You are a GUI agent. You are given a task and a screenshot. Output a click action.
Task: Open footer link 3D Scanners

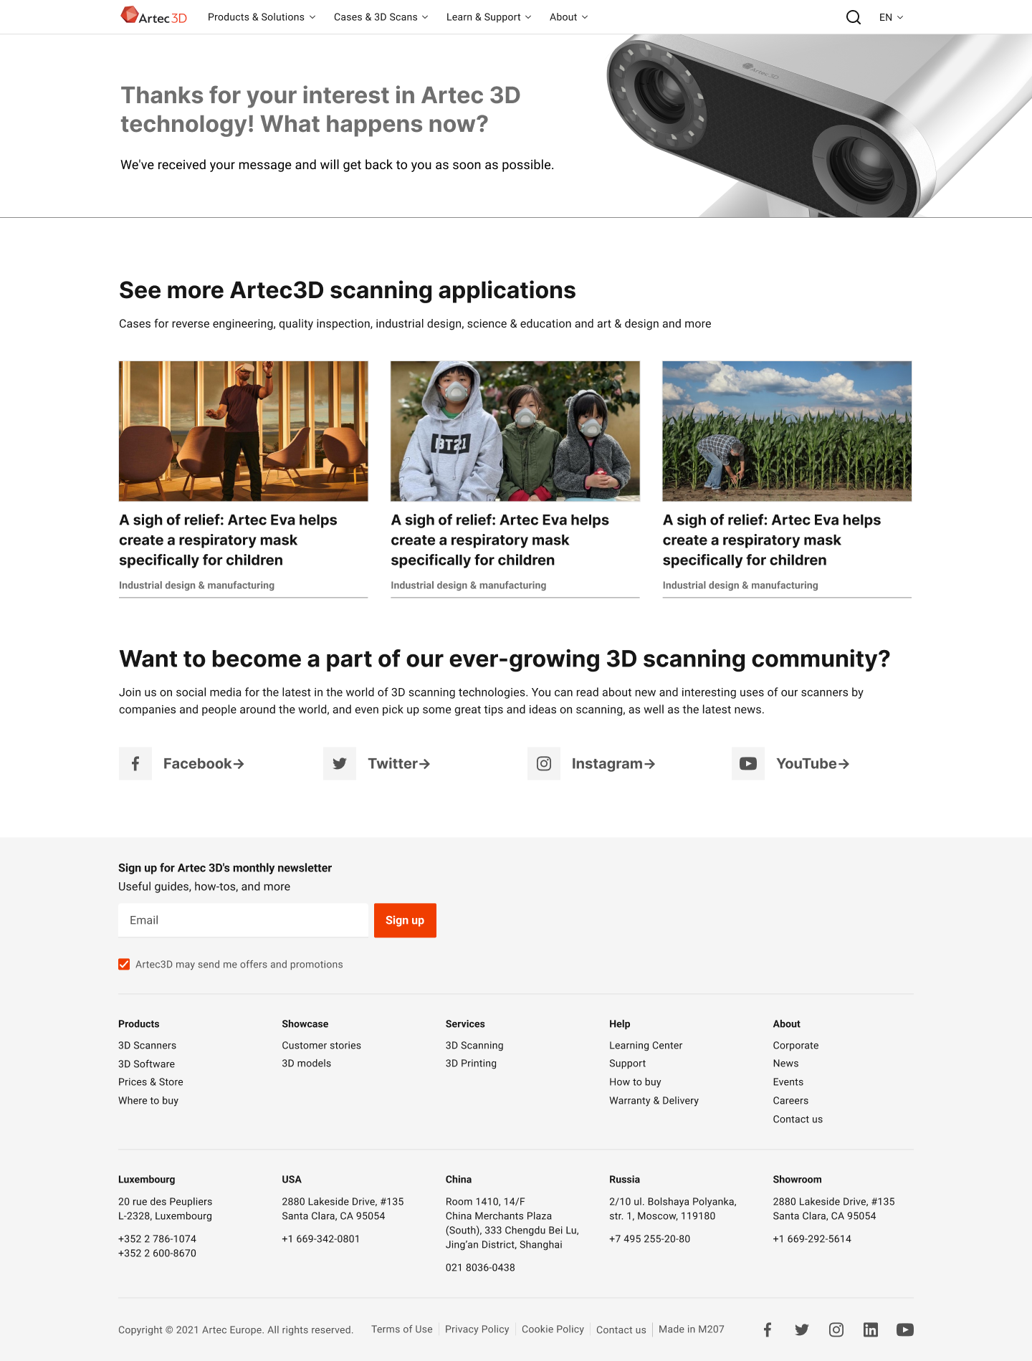pos(147,1046)
